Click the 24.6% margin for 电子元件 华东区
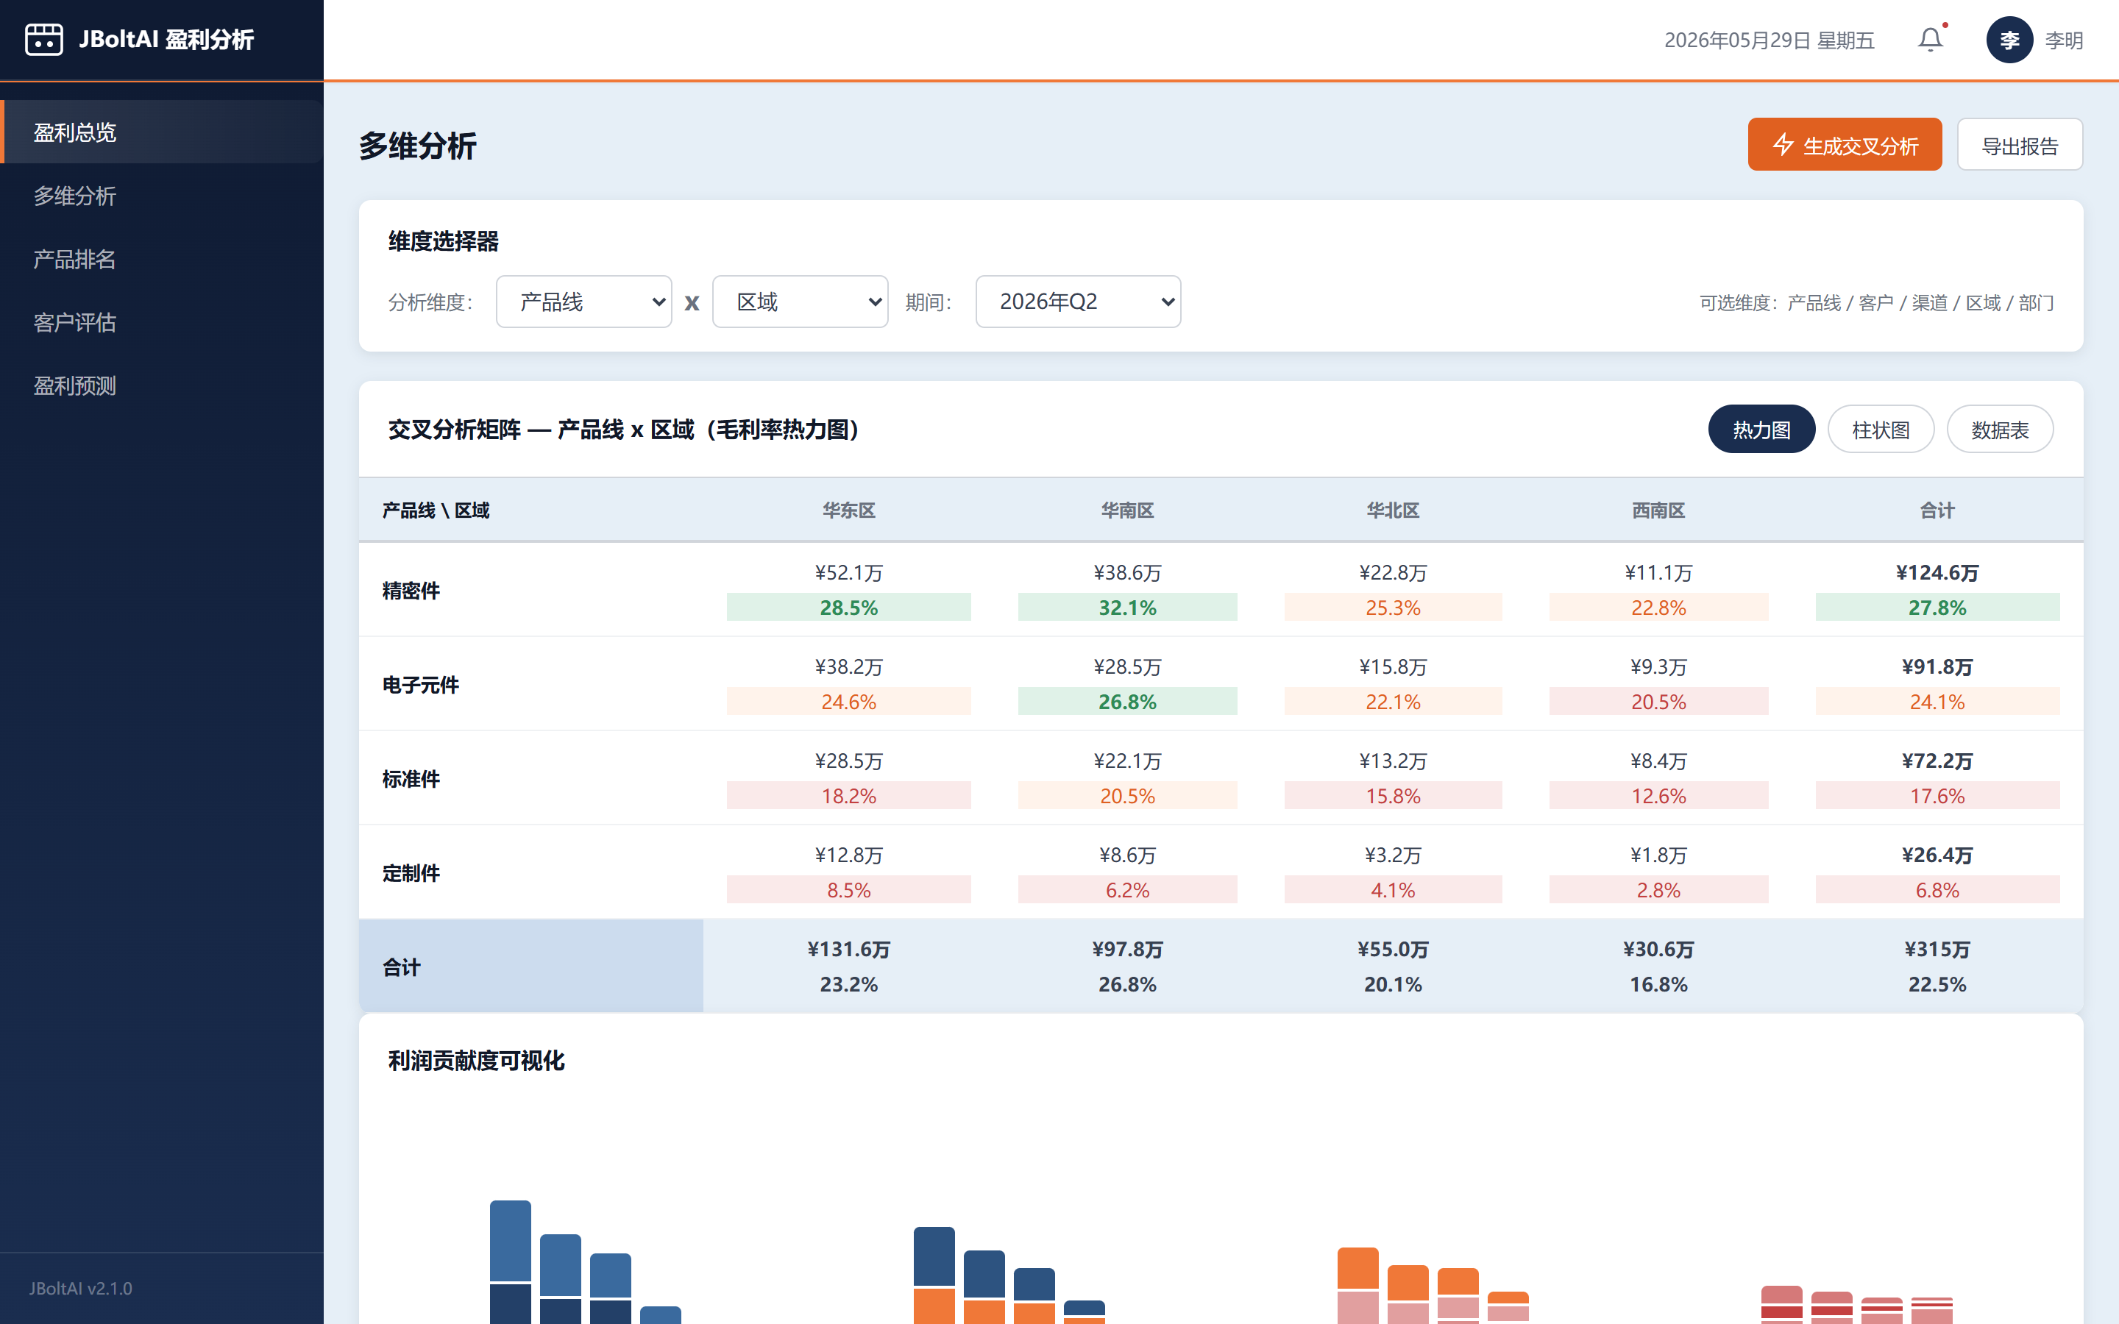Viewport: 2119px width, 1324px height. pyautogui.click(x=848, y=702)
